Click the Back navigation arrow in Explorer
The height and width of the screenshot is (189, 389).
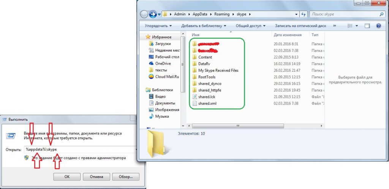144,14
